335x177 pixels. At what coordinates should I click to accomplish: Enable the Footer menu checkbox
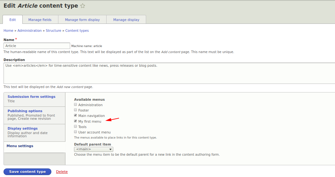75,110
